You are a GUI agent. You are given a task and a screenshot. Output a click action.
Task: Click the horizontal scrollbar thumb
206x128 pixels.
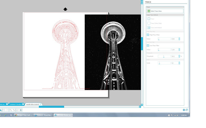tap(51, 107)
